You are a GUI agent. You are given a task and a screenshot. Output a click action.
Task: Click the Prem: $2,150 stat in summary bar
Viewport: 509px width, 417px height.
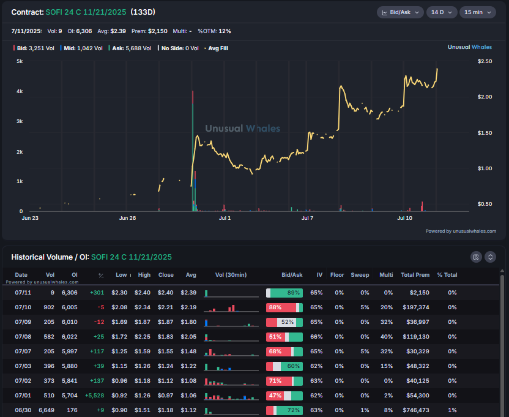(x=149, y=31)
